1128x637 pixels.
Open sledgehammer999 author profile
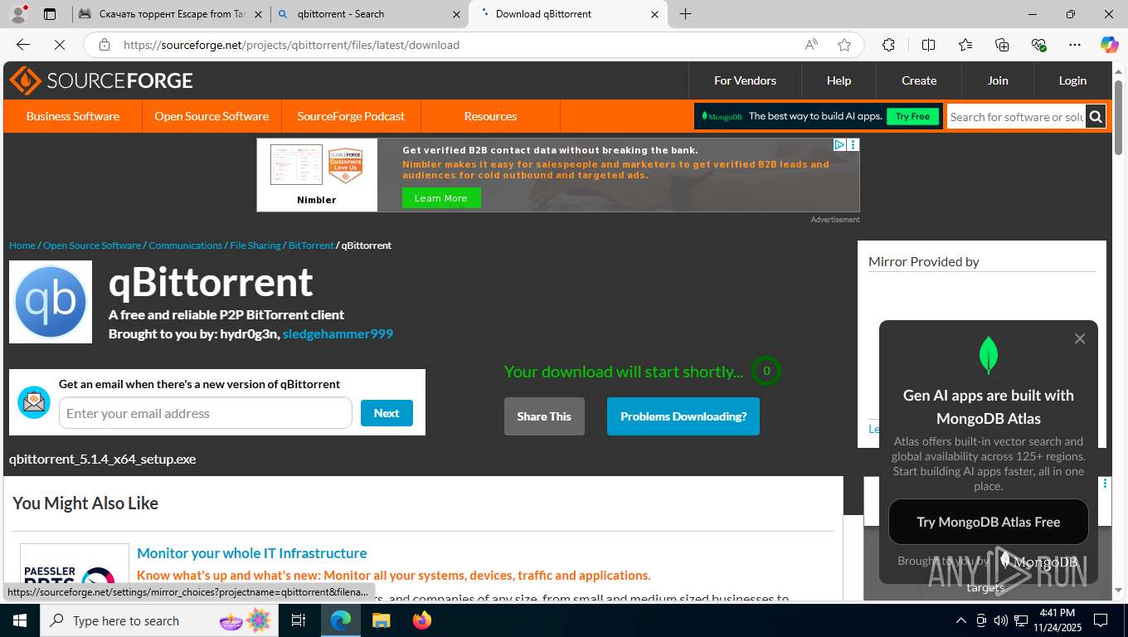(338, 333)
